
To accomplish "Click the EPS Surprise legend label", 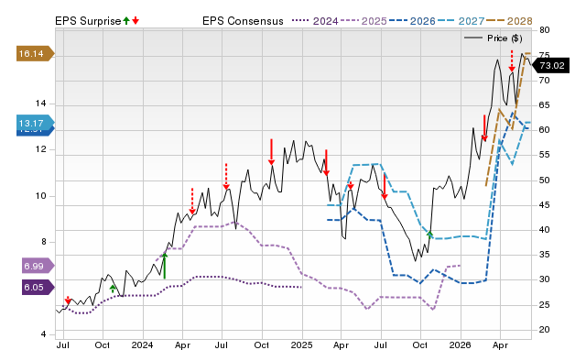I will pyautogui.click(x=88, y=21).
